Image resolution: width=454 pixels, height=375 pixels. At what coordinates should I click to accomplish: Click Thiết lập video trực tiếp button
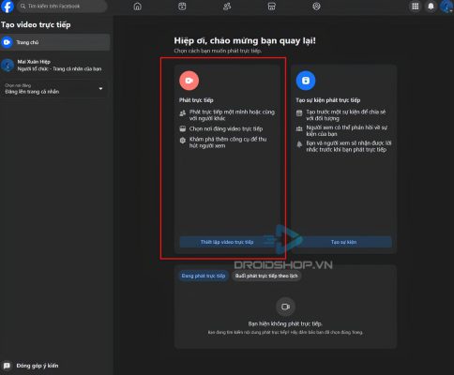point(227,242)
